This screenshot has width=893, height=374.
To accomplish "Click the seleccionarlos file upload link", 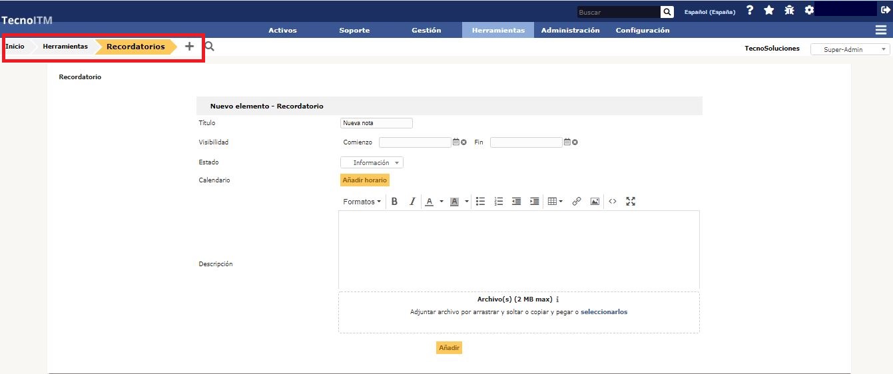I will [x=603, y=311].
